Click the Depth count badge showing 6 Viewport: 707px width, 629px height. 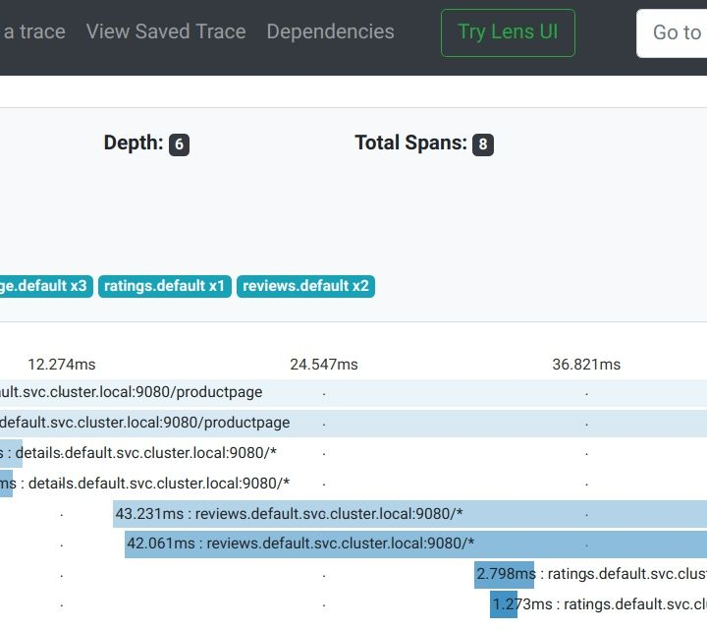click(x=179, y=144)
